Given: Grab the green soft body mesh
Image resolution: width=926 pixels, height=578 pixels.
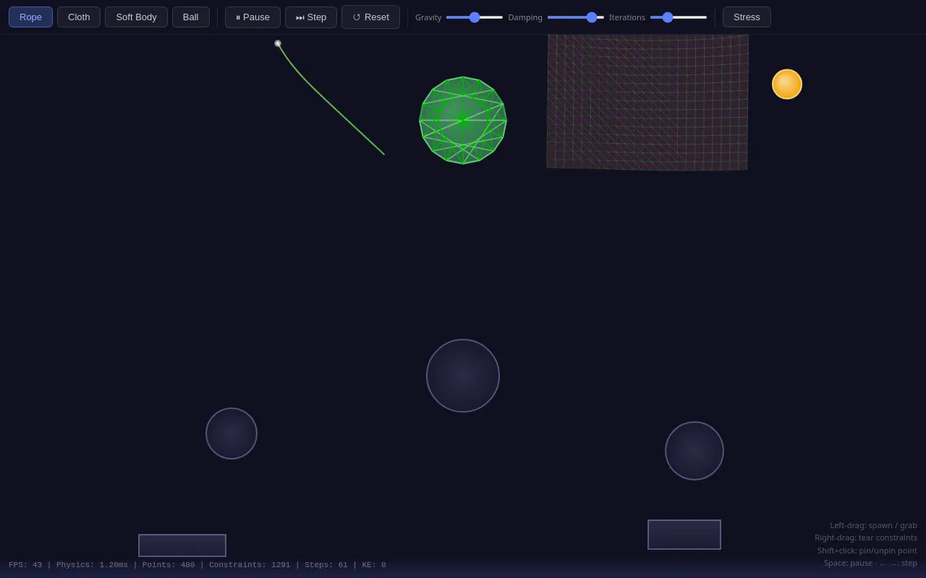Looking at the screenshot, I should pos(463,120).
